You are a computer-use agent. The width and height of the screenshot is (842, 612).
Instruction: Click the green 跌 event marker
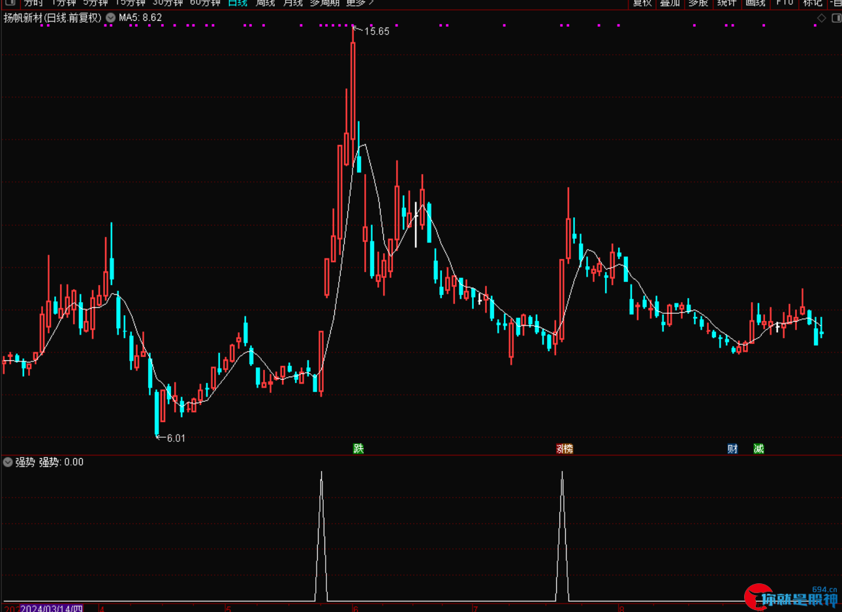coord(358,448)
